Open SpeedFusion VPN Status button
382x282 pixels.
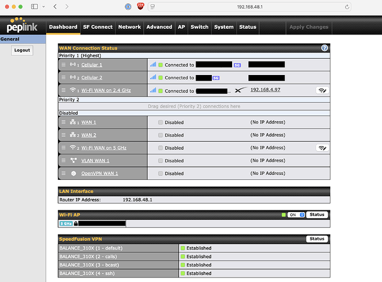(x=317, y=239)
